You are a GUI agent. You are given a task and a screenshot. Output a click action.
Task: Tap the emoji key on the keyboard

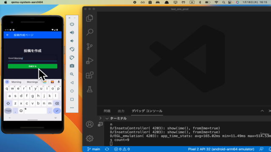pyautogui.click(x=21, y=111)
